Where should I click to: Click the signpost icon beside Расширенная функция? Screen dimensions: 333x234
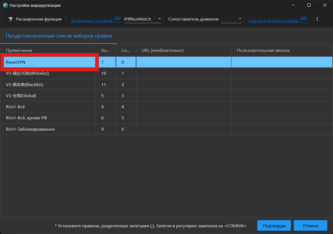coord(11,19)
